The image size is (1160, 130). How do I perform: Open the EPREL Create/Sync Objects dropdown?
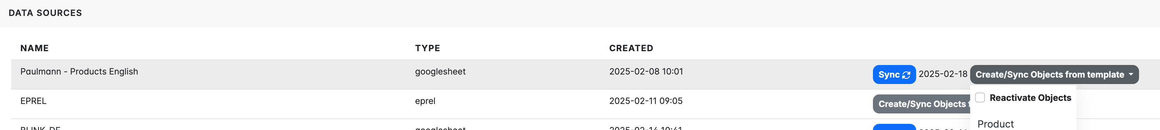click(921, 104)
